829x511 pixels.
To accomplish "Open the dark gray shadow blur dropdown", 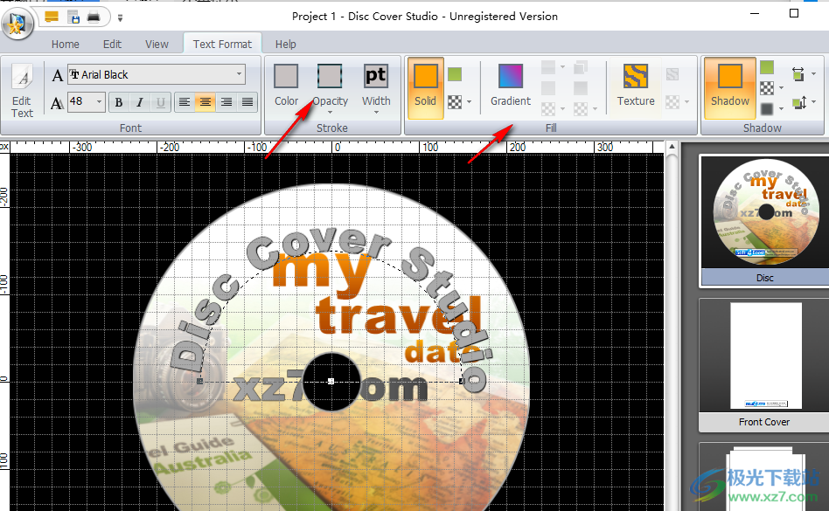I will pyautogui.click(x=781, y=109).
